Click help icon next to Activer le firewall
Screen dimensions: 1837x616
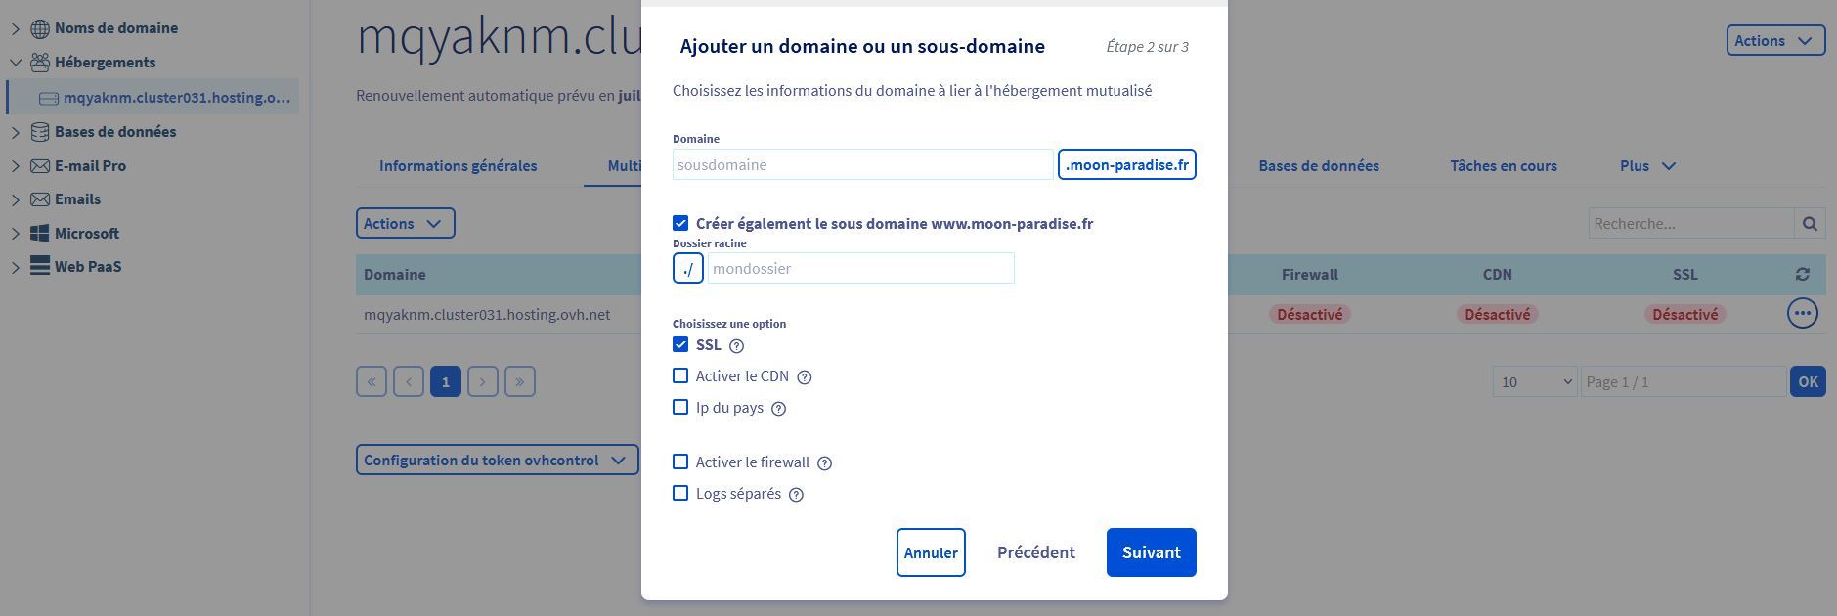(x=825, y=463)
